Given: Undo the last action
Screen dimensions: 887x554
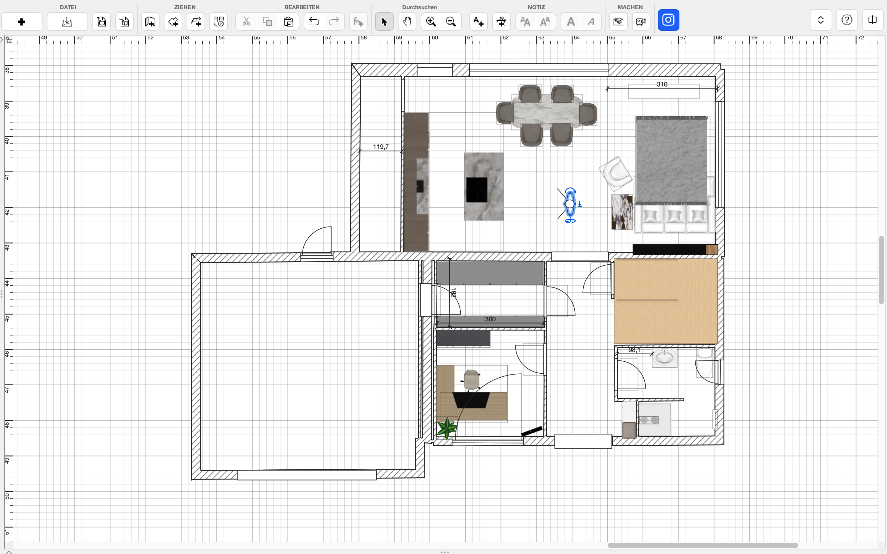Looking at the screenshot, I should (314, 22).
